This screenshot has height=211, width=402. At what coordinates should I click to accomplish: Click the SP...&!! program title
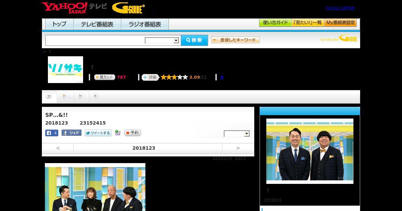pyautogui.click(x=56, y=115)
